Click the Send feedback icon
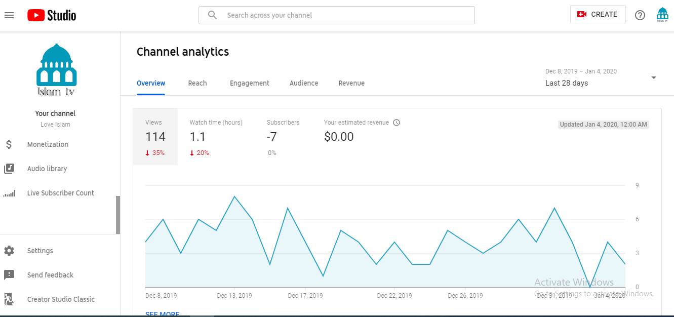The width and height of the screenshot is (674, 317). point(9,275)
